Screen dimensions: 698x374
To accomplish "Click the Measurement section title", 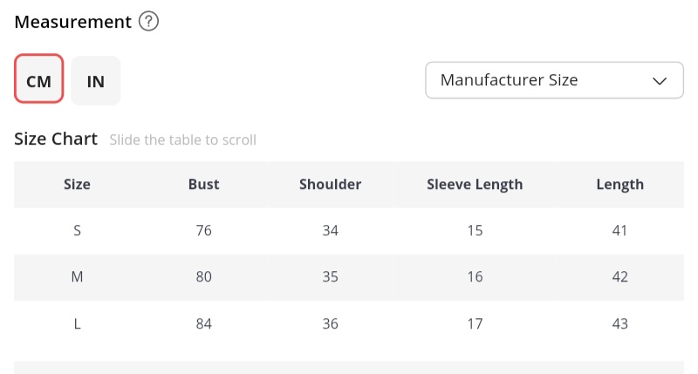I will [72, 22].
